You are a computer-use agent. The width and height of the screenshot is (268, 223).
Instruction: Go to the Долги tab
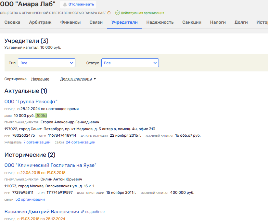241,22
